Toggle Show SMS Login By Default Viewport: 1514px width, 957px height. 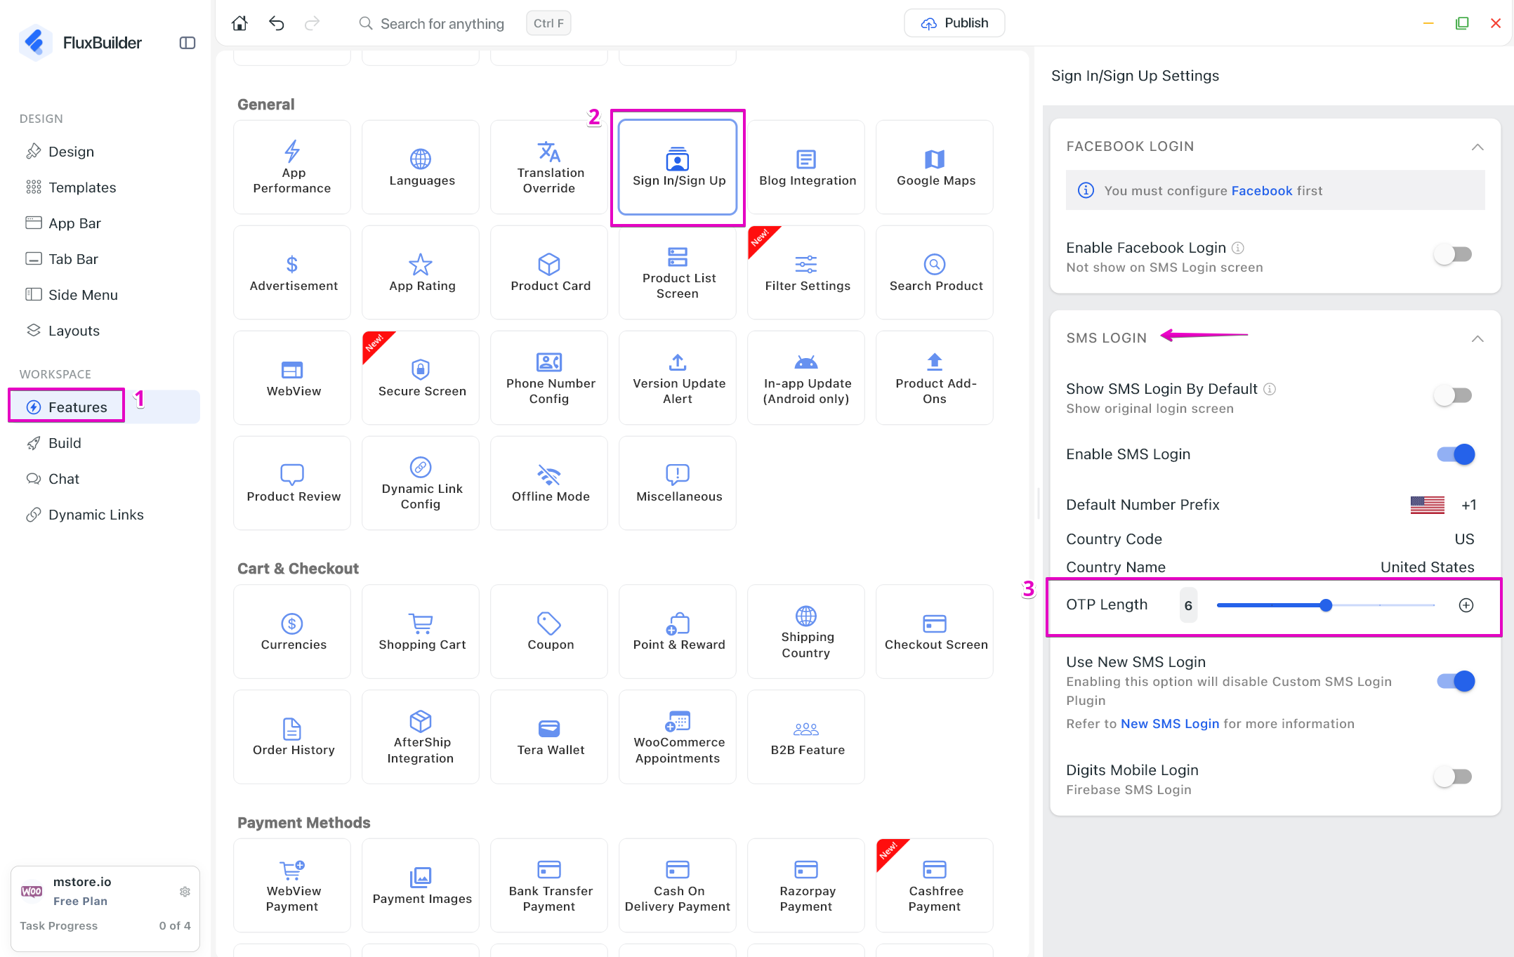pos(1453,395)
